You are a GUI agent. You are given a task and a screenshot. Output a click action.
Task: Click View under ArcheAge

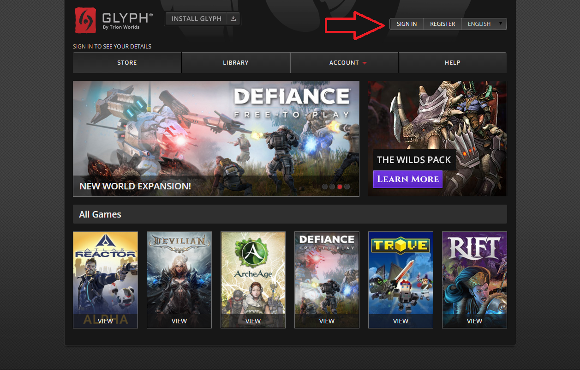253,321
